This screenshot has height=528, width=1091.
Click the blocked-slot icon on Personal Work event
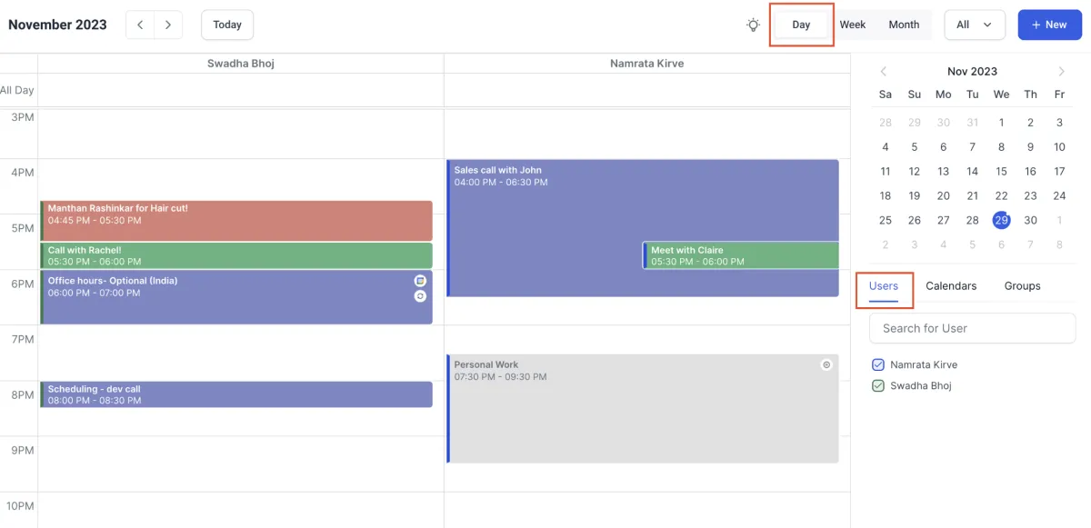pos(826,364)
